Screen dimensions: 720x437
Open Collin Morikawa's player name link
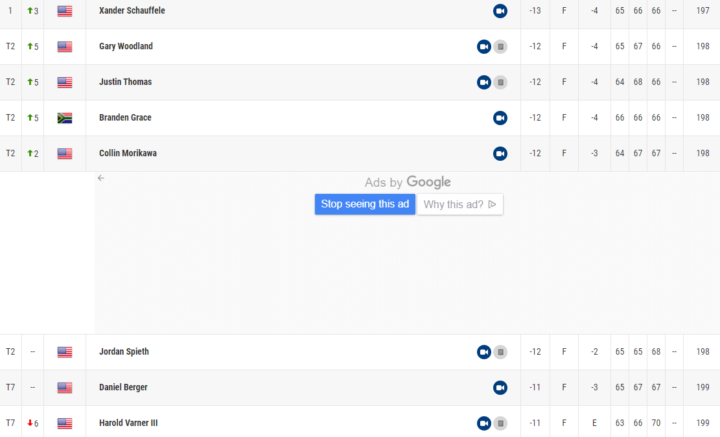pyautogui.click(x=128, y=154)
